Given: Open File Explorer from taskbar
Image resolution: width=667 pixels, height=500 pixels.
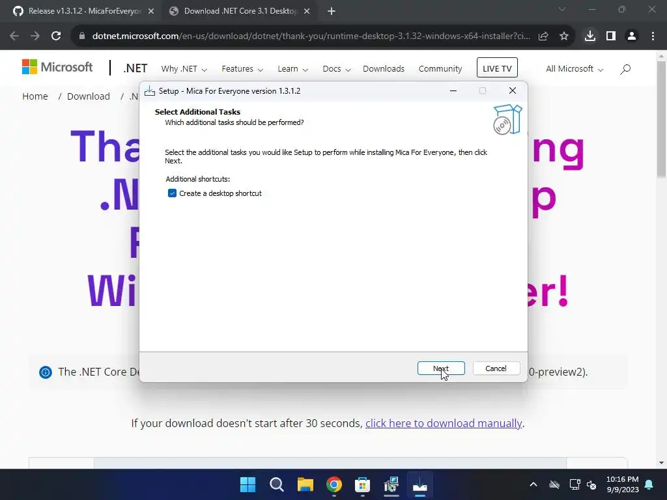Looking at the screenshot, I should tap(305, 484).
